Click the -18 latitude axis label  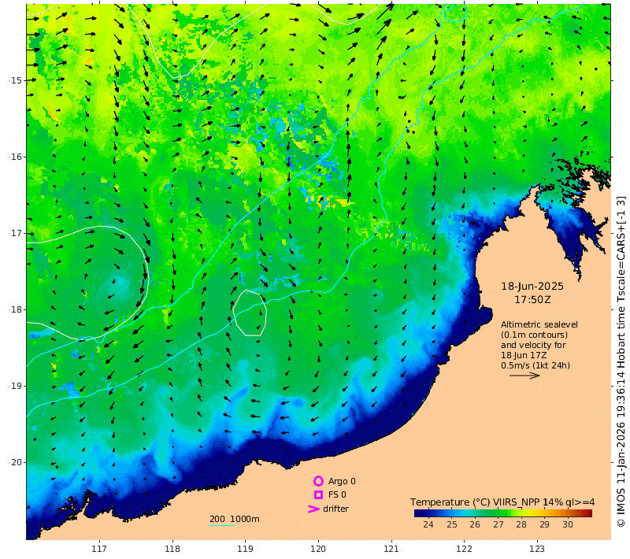click(x=16, y=309)
